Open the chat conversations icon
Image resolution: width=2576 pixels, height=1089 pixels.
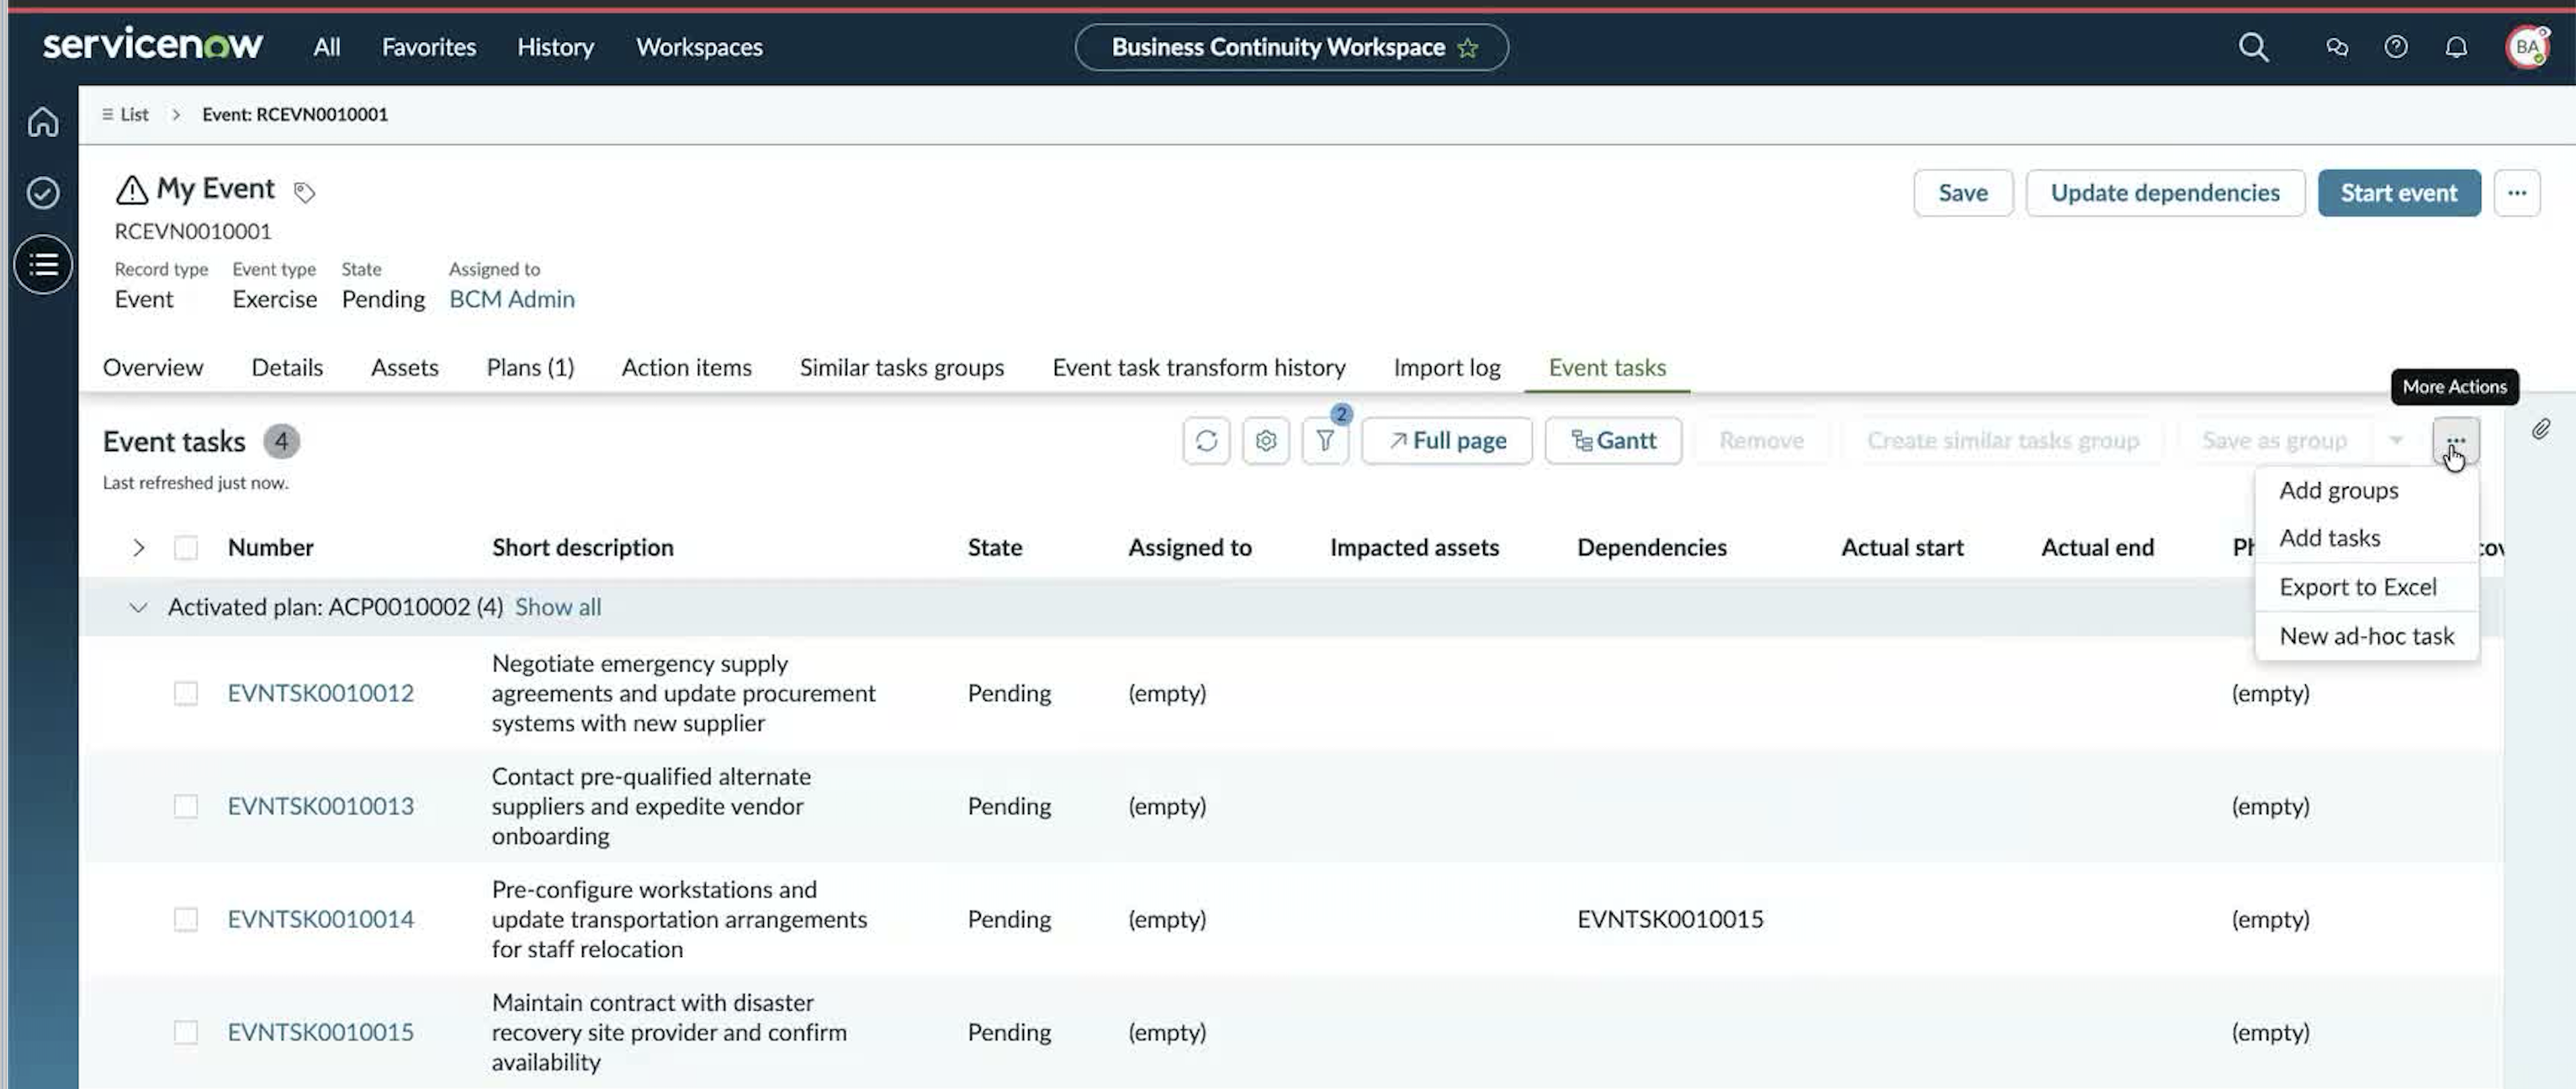coord(2336,47)
